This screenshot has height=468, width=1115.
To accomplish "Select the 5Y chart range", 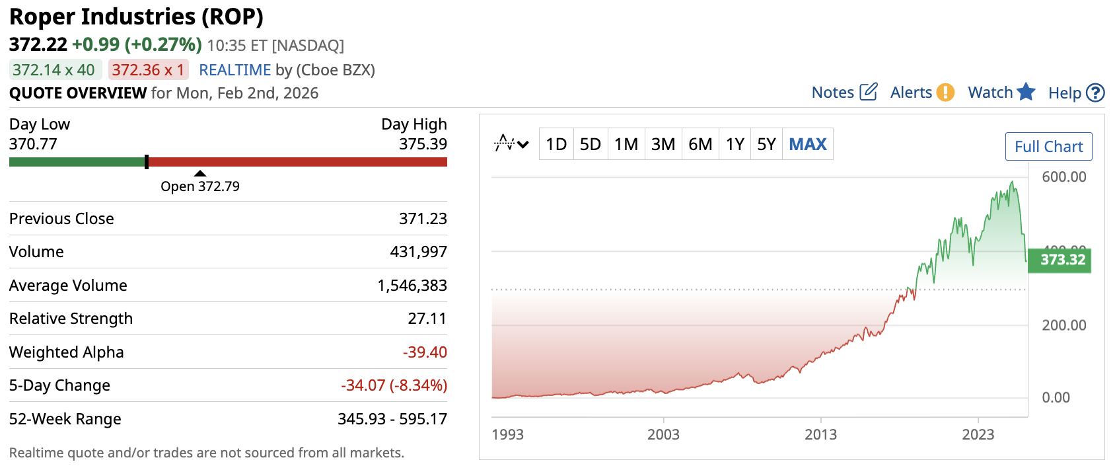I will 766,144.
